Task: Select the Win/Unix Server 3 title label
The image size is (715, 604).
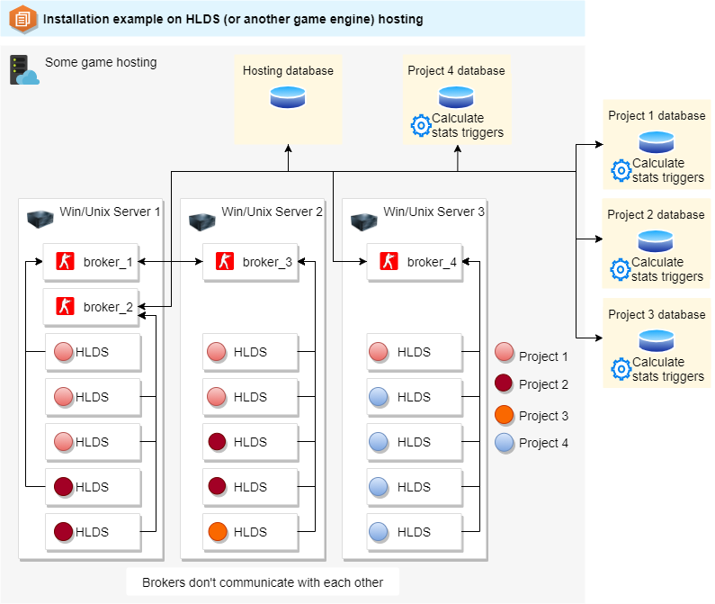Action: [x=433, y=212]
